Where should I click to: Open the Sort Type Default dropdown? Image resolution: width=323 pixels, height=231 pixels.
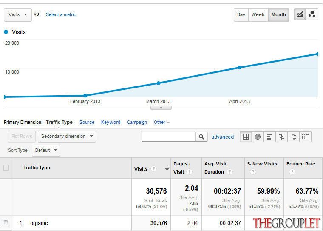point(46,150)
